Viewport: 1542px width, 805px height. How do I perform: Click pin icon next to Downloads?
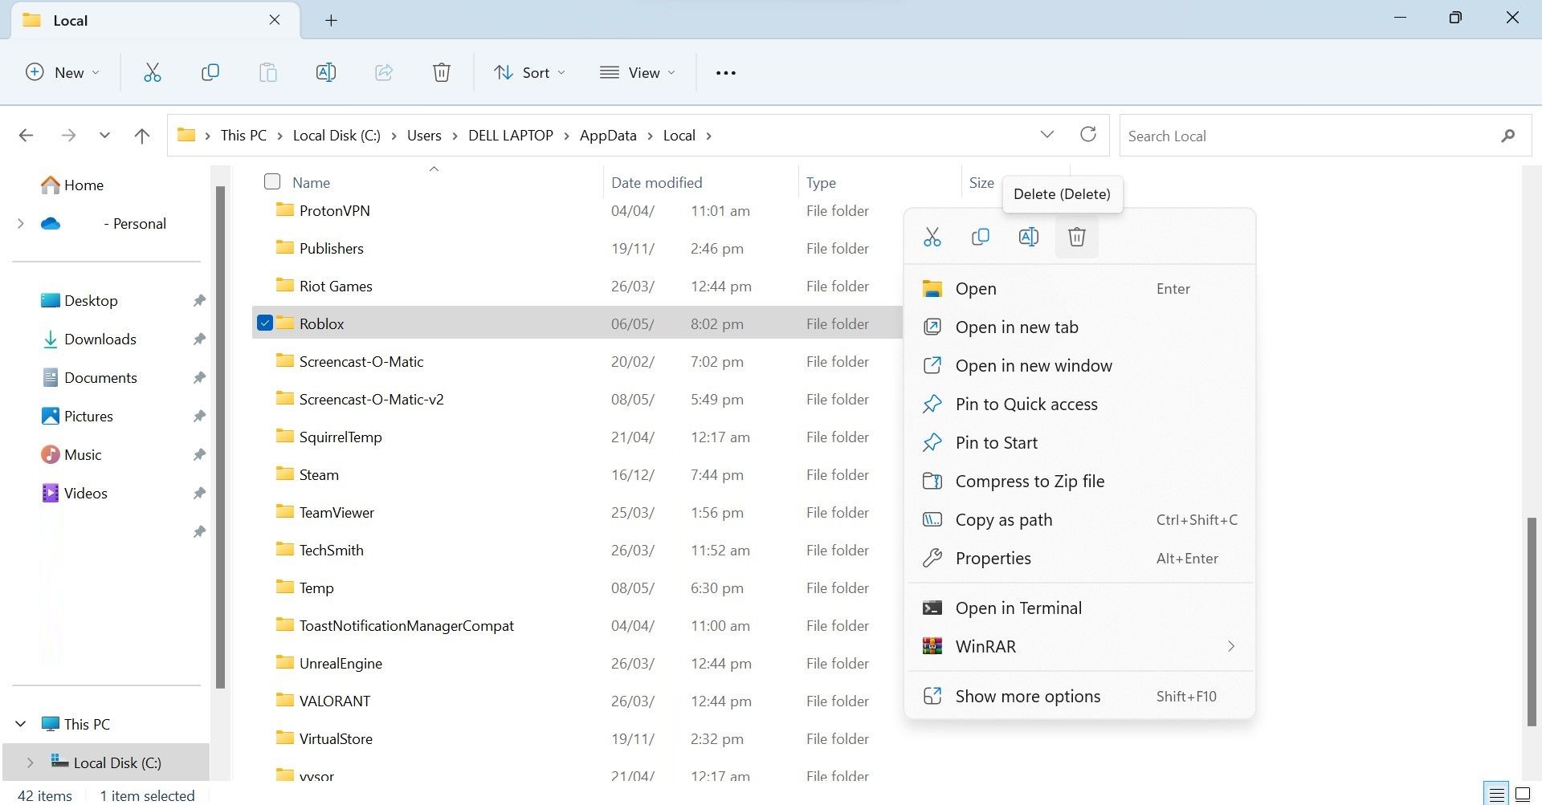pos(199,339)
